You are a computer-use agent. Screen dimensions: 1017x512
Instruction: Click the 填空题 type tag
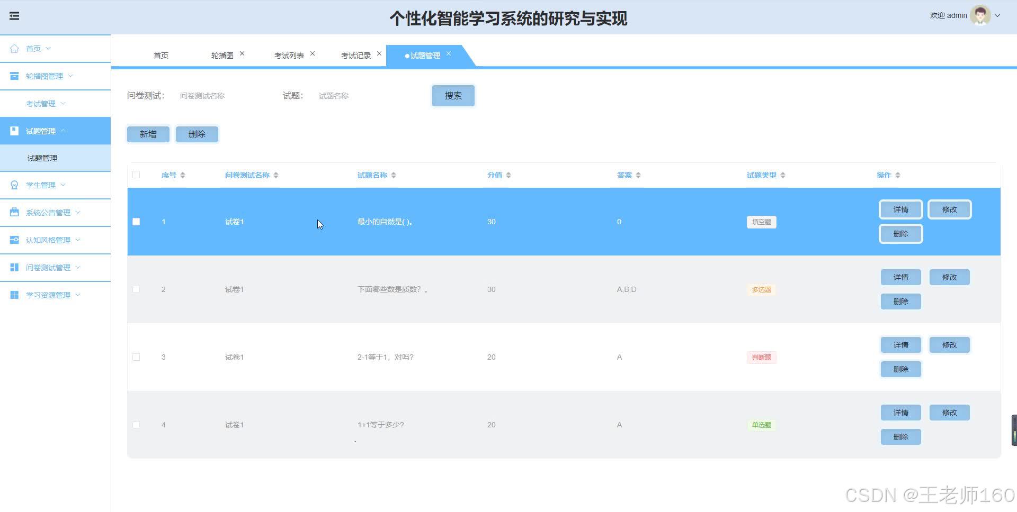(762, 222)
